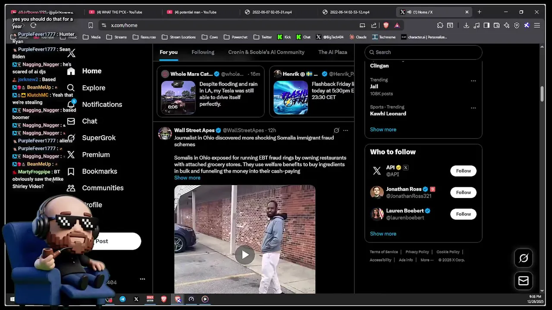Follow Lauren Boebert
552x310 pixels.
464,214
